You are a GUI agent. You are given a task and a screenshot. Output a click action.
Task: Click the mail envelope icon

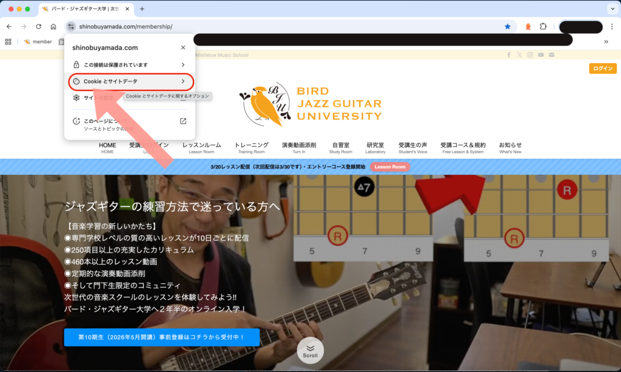tap(551, 55)
